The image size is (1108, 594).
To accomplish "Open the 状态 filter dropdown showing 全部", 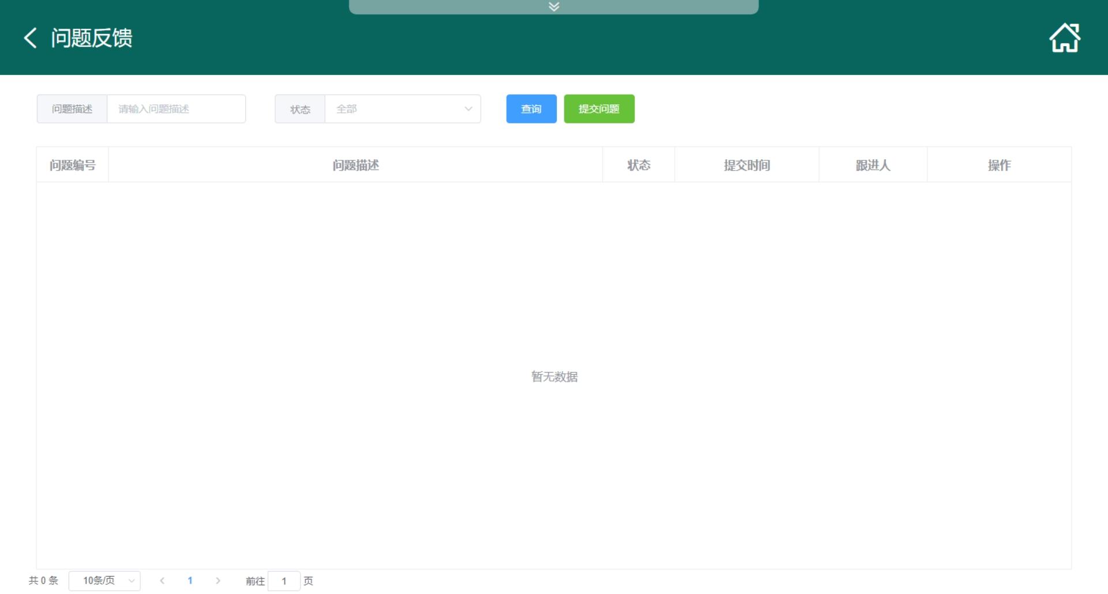I will coord(402,109).
